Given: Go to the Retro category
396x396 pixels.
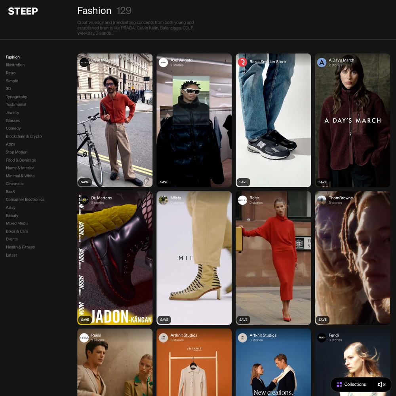Looking at the screenshot, I should (x=11, y=73).
